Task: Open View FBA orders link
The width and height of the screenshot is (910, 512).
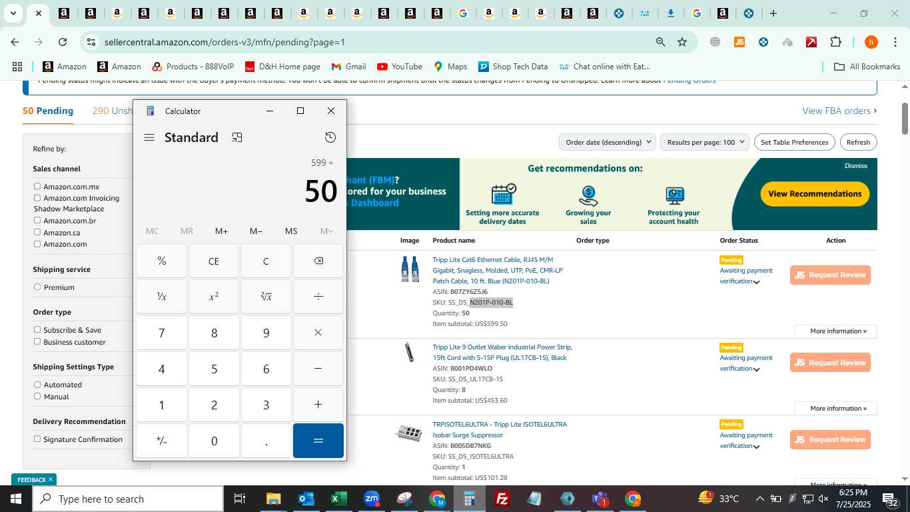Action: pyautogui.click(x=839, y=111)
